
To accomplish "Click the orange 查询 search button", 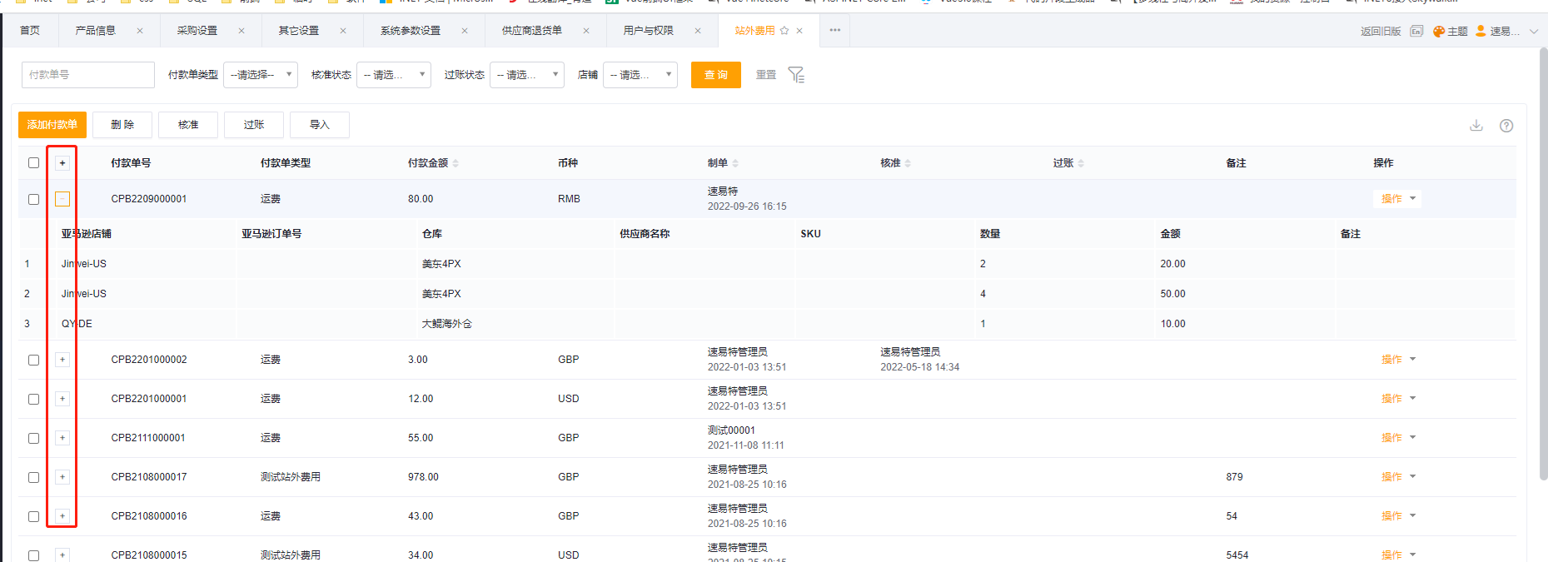I will pyautogui.click(x=716, y=75).
